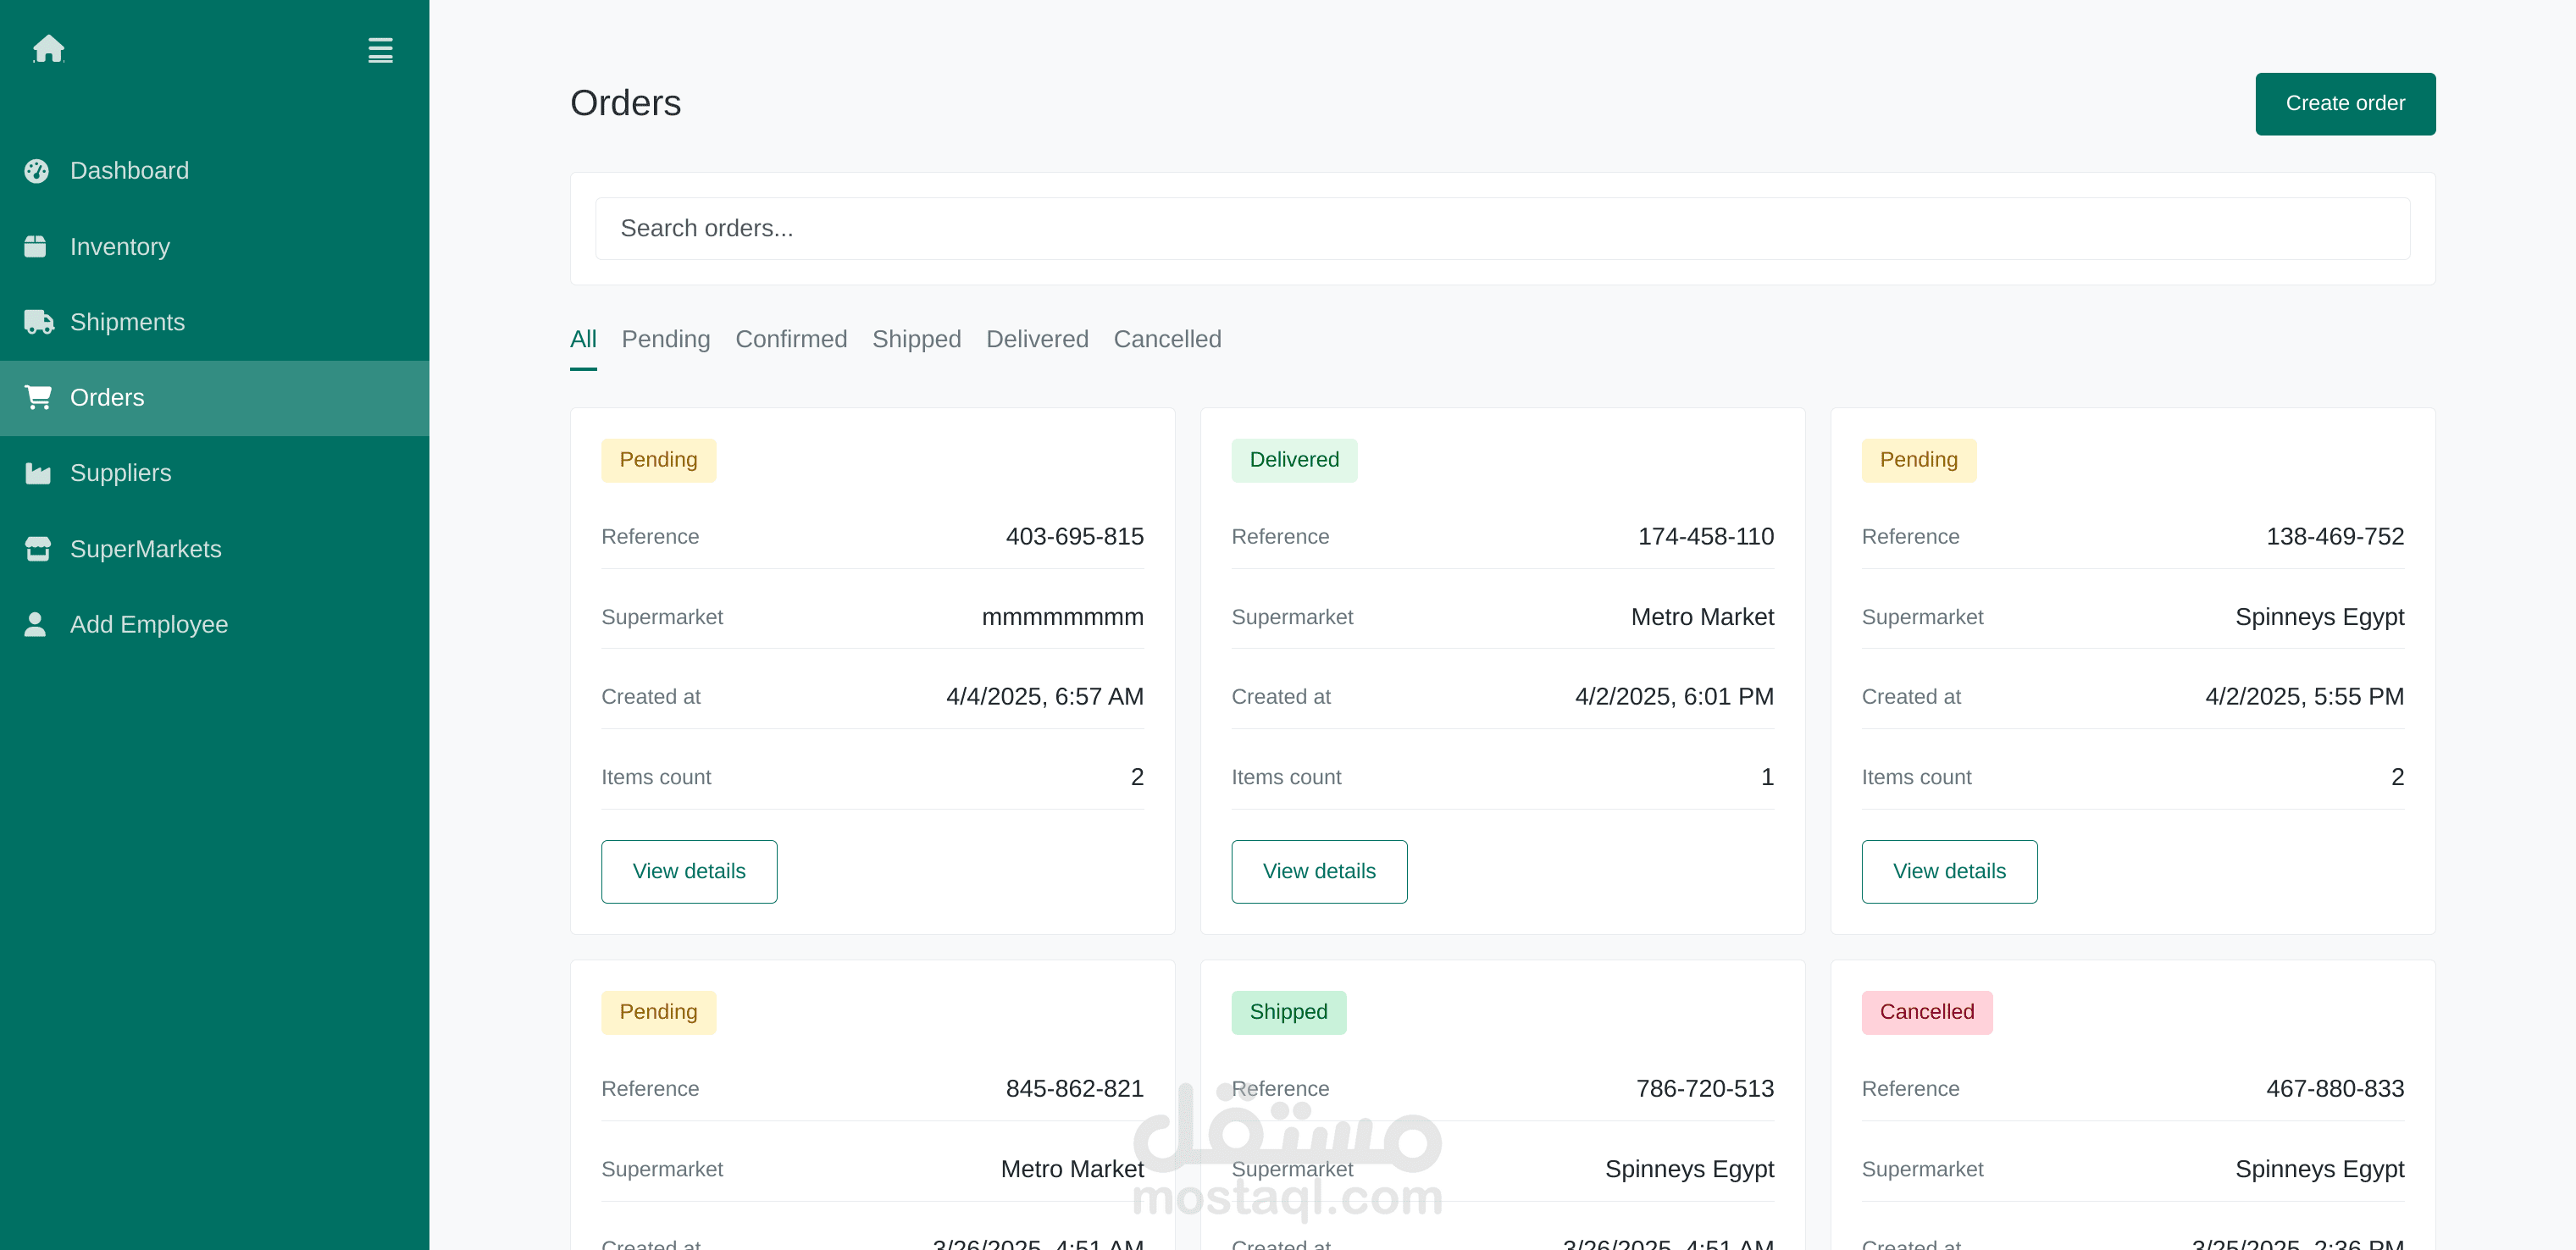2576x1250 pixels.
Task: View details of order 138-469-752
Action: click(1949, 871)
